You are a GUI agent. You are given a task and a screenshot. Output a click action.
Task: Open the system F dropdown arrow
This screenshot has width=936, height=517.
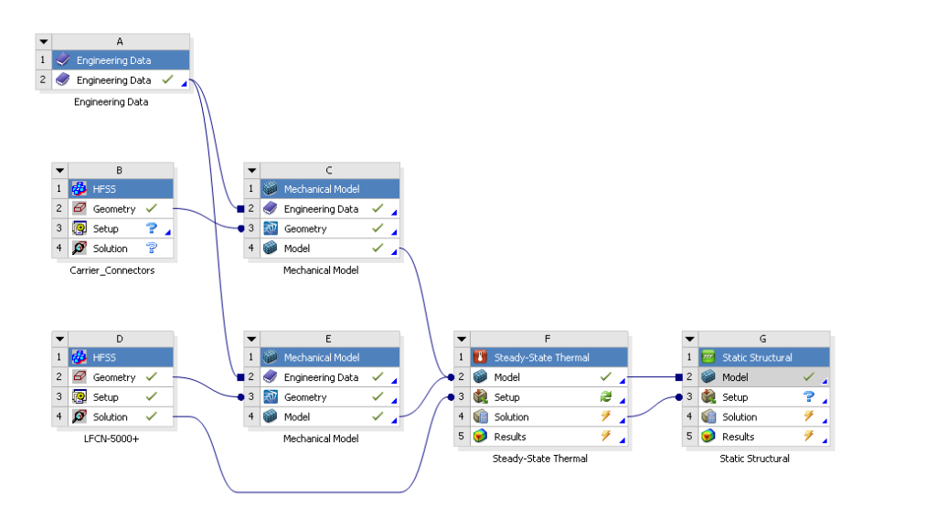pos(463,338)
